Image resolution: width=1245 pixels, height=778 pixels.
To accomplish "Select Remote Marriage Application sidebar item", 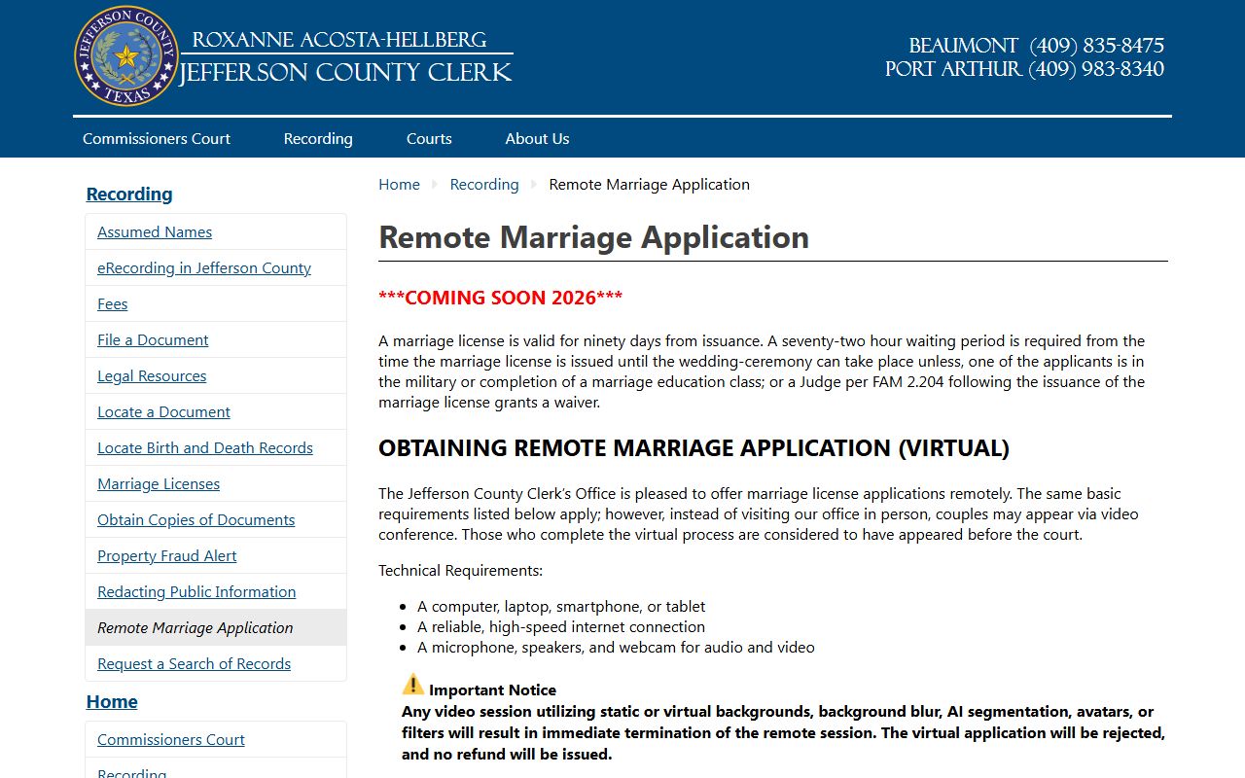I will pyautogui.click(x=216, y=627).
